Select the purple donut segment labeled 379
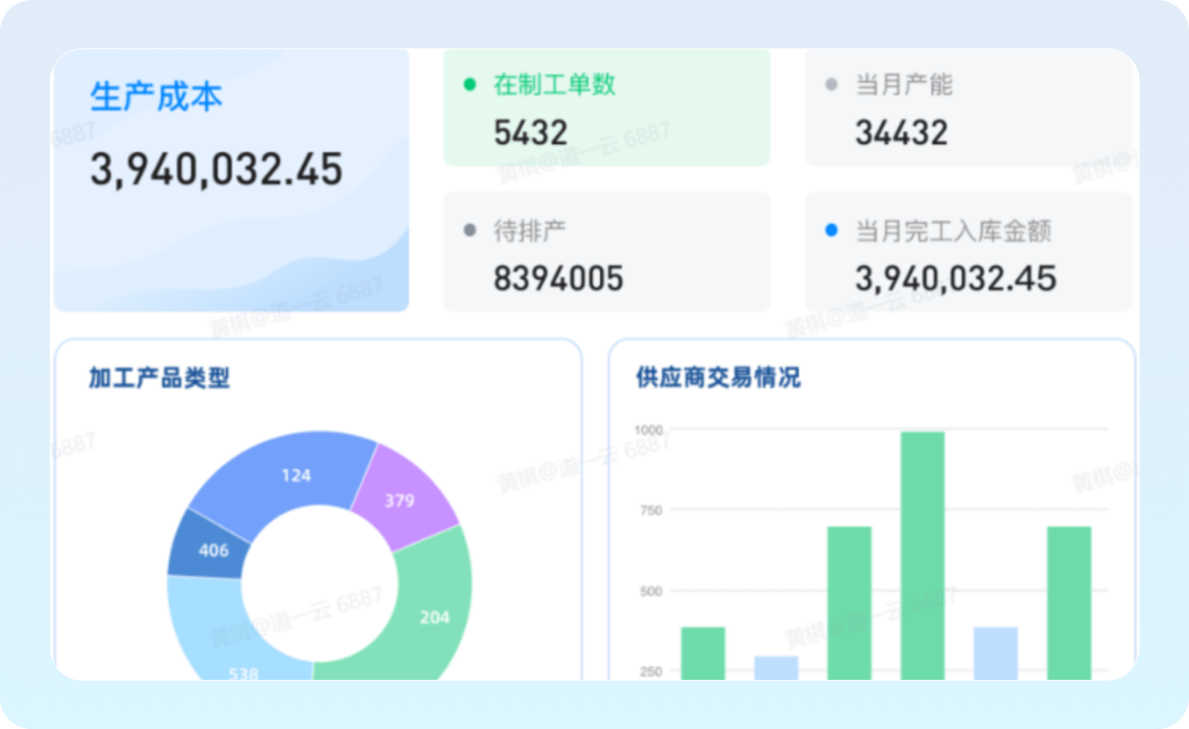 [401, 499]
